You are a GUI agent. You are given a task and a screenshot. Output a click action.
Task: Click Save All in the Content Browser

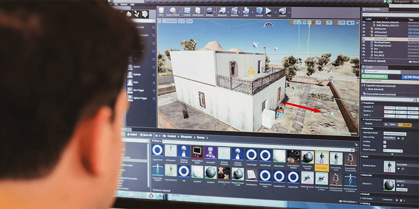(x=146, y=135)
